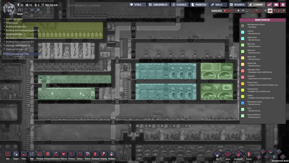This screenshot has height=163, width=289.
Task: Open the database codex book button
Action: tap(276, 5)
